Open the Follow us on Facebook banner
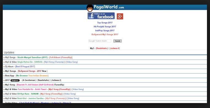Image resolution: width=210 pixels, height=108 pixels. [x=101, y=16]
